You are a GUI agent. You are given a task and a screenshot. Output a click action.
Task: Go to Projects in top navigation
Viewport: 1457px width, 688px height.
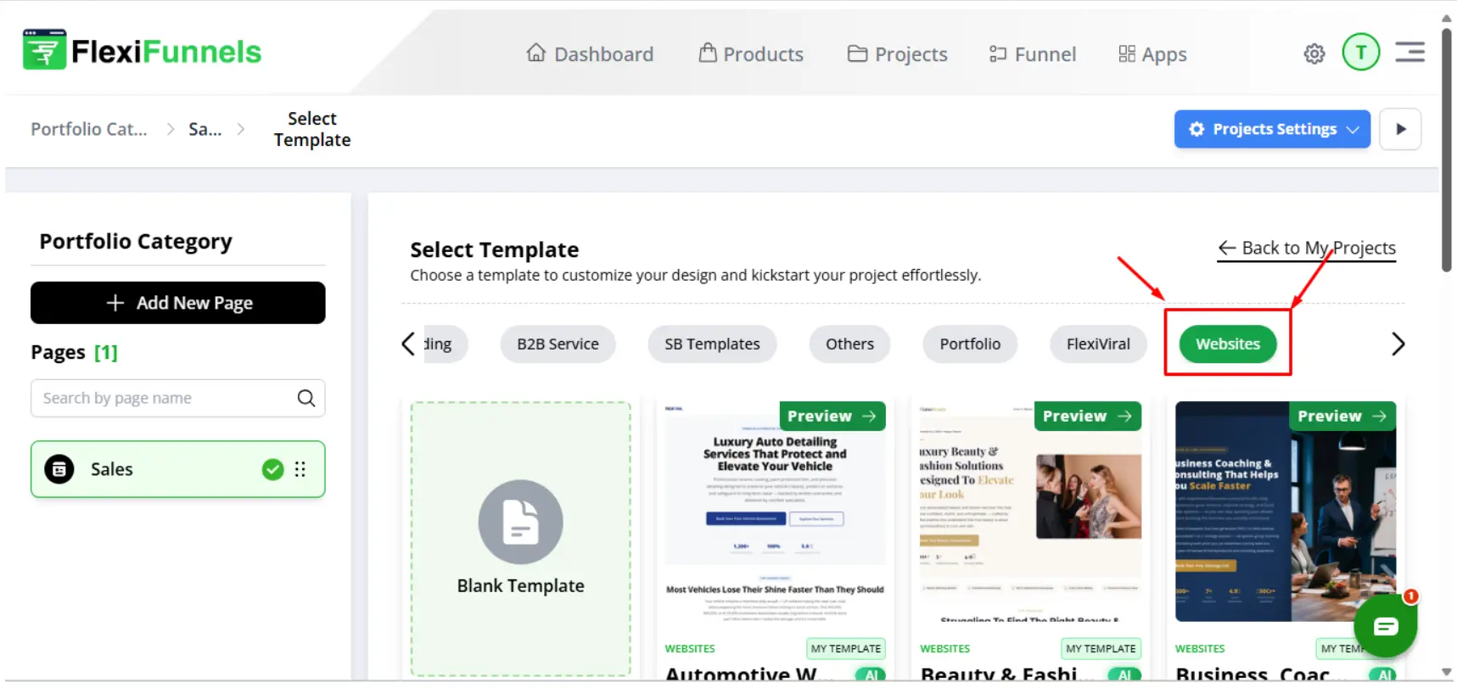[x=898, y=54]
